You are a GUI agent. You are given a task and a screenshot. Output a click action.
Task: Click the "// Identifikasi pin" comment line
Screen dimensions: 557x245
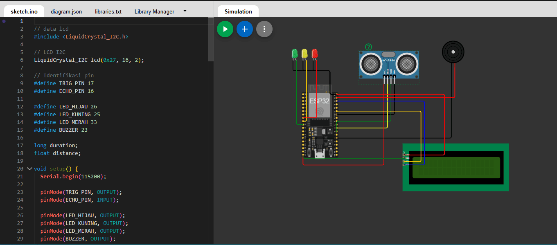pos(64,75)
